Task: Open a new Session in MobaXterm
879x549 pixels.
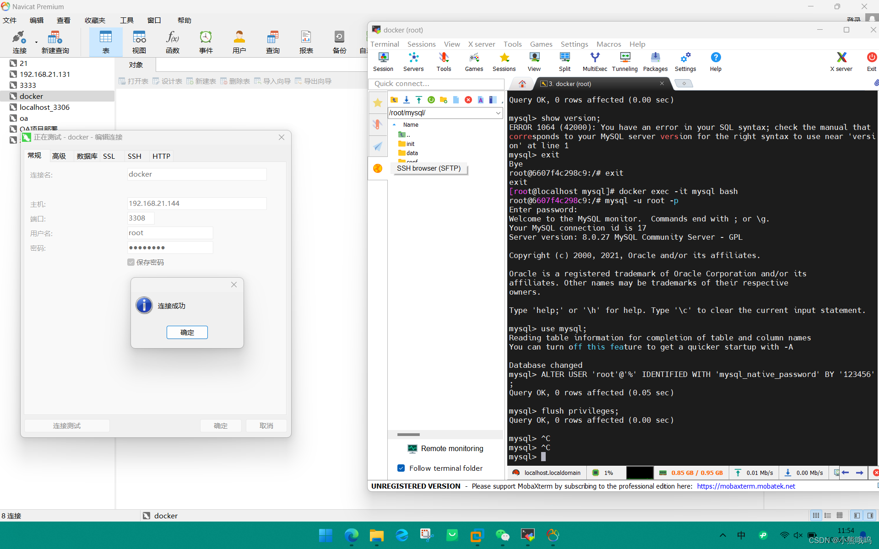Action: click(383, 62)
